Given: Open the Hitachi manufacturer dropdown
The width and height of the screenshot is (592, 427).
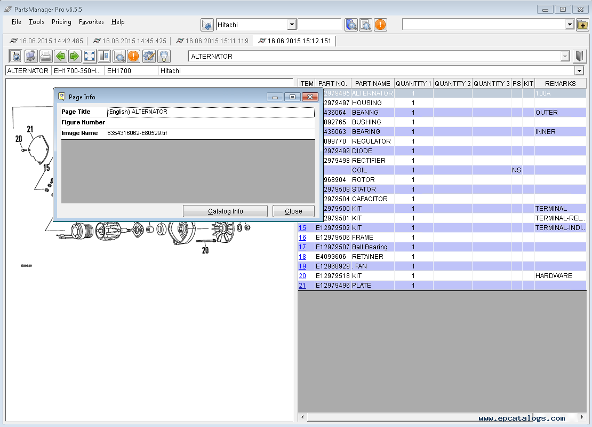Looking at the screenshot, I should pos(291,25).
